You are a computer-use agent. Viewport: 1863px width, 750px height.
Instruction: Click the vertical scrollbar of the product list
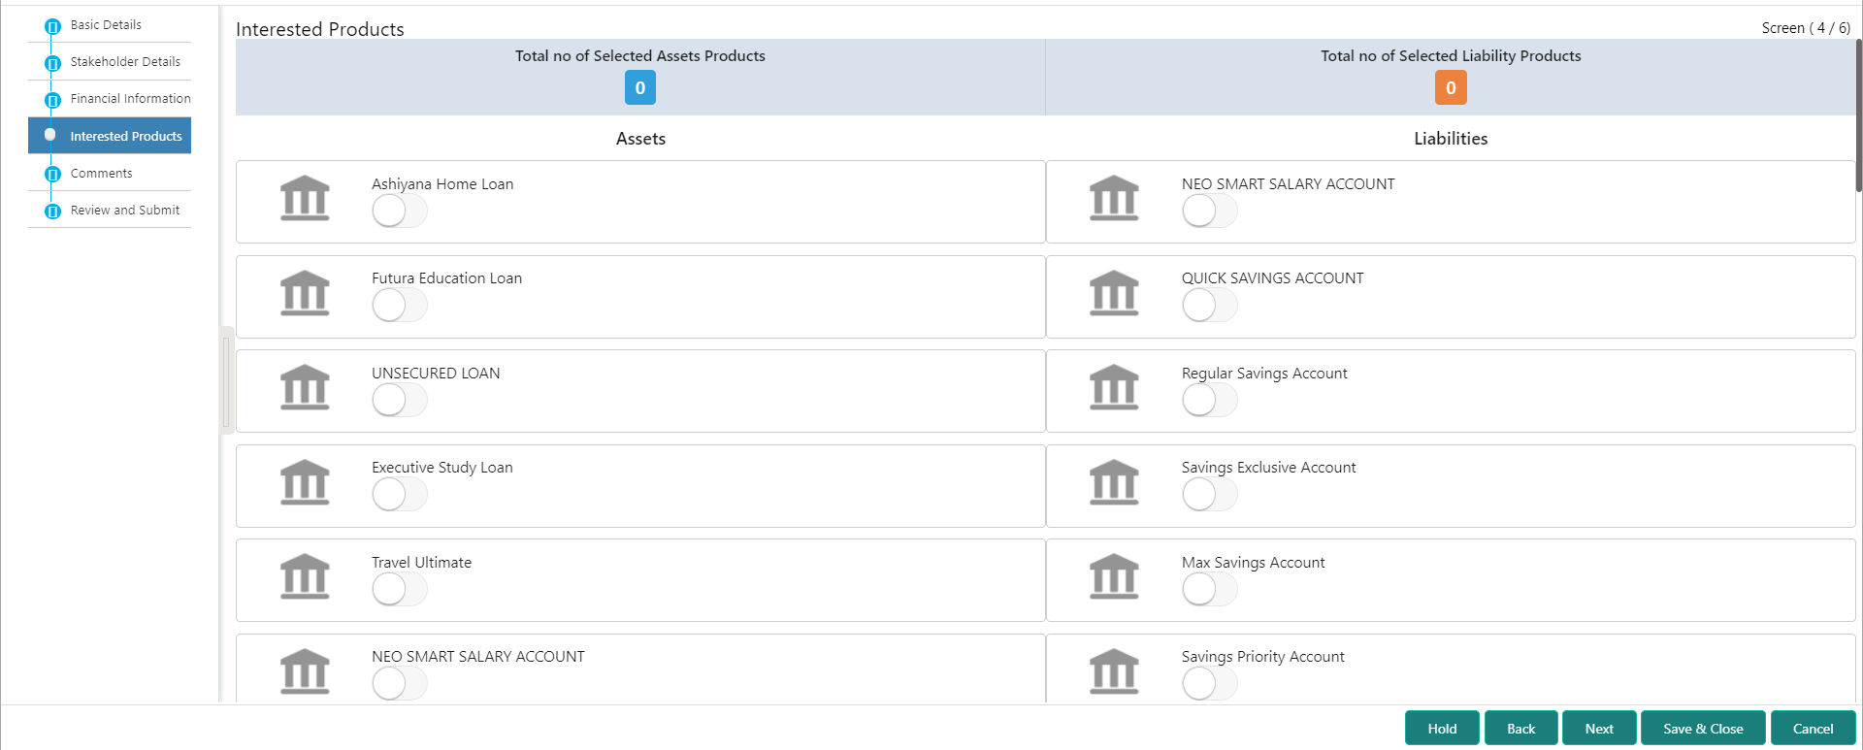pos(1858,116)
